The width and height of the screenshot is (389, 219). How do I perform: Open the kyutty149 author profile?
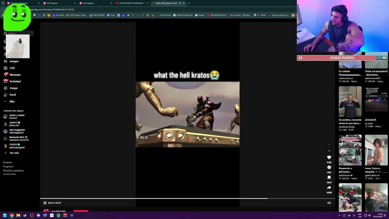[x=58, y=211]
